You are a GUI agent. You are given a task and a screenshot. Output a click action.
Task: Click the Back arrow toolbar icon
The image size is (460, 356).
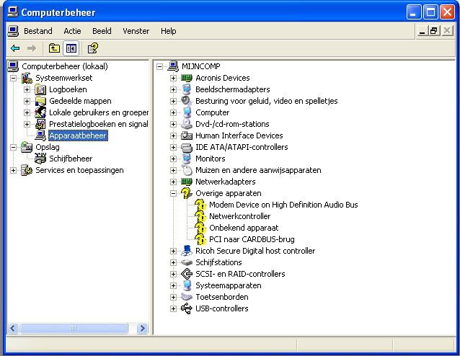[14, 48]
